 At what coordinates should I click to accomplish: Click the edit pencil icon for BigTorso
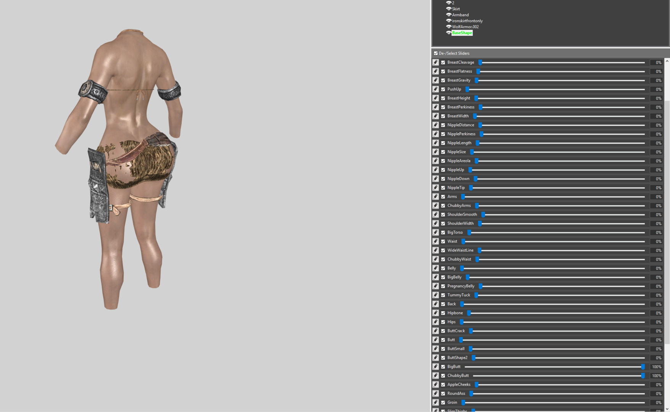(436, 232)
